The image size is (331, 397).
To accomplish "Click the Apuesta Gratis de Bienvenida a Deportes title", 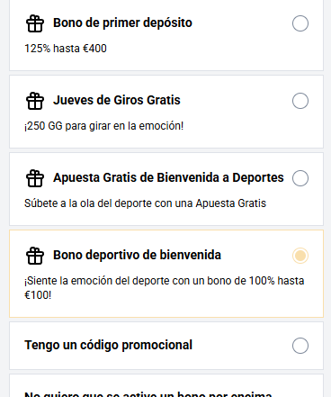I will click(x=168, y=177).
